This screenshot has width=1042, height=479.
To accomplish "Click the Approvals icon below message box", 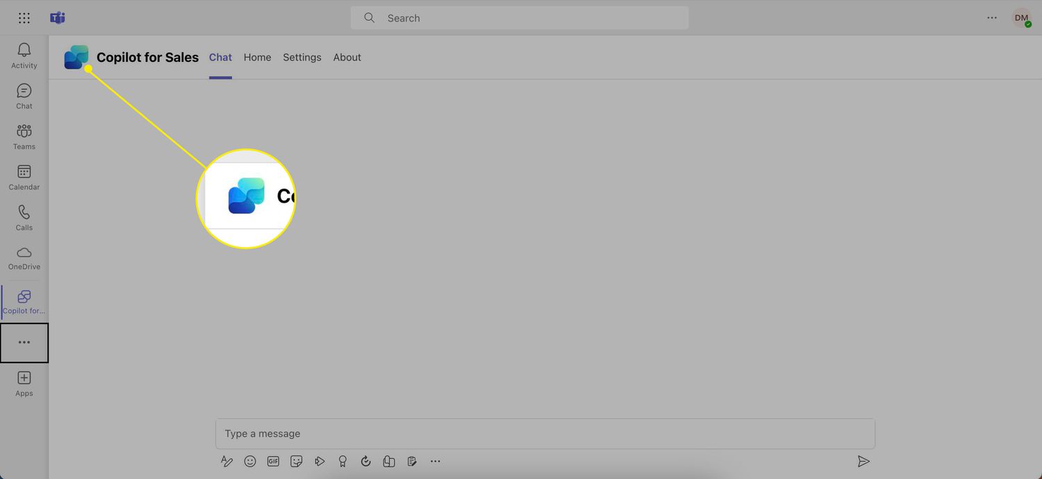I will point(365,461).
